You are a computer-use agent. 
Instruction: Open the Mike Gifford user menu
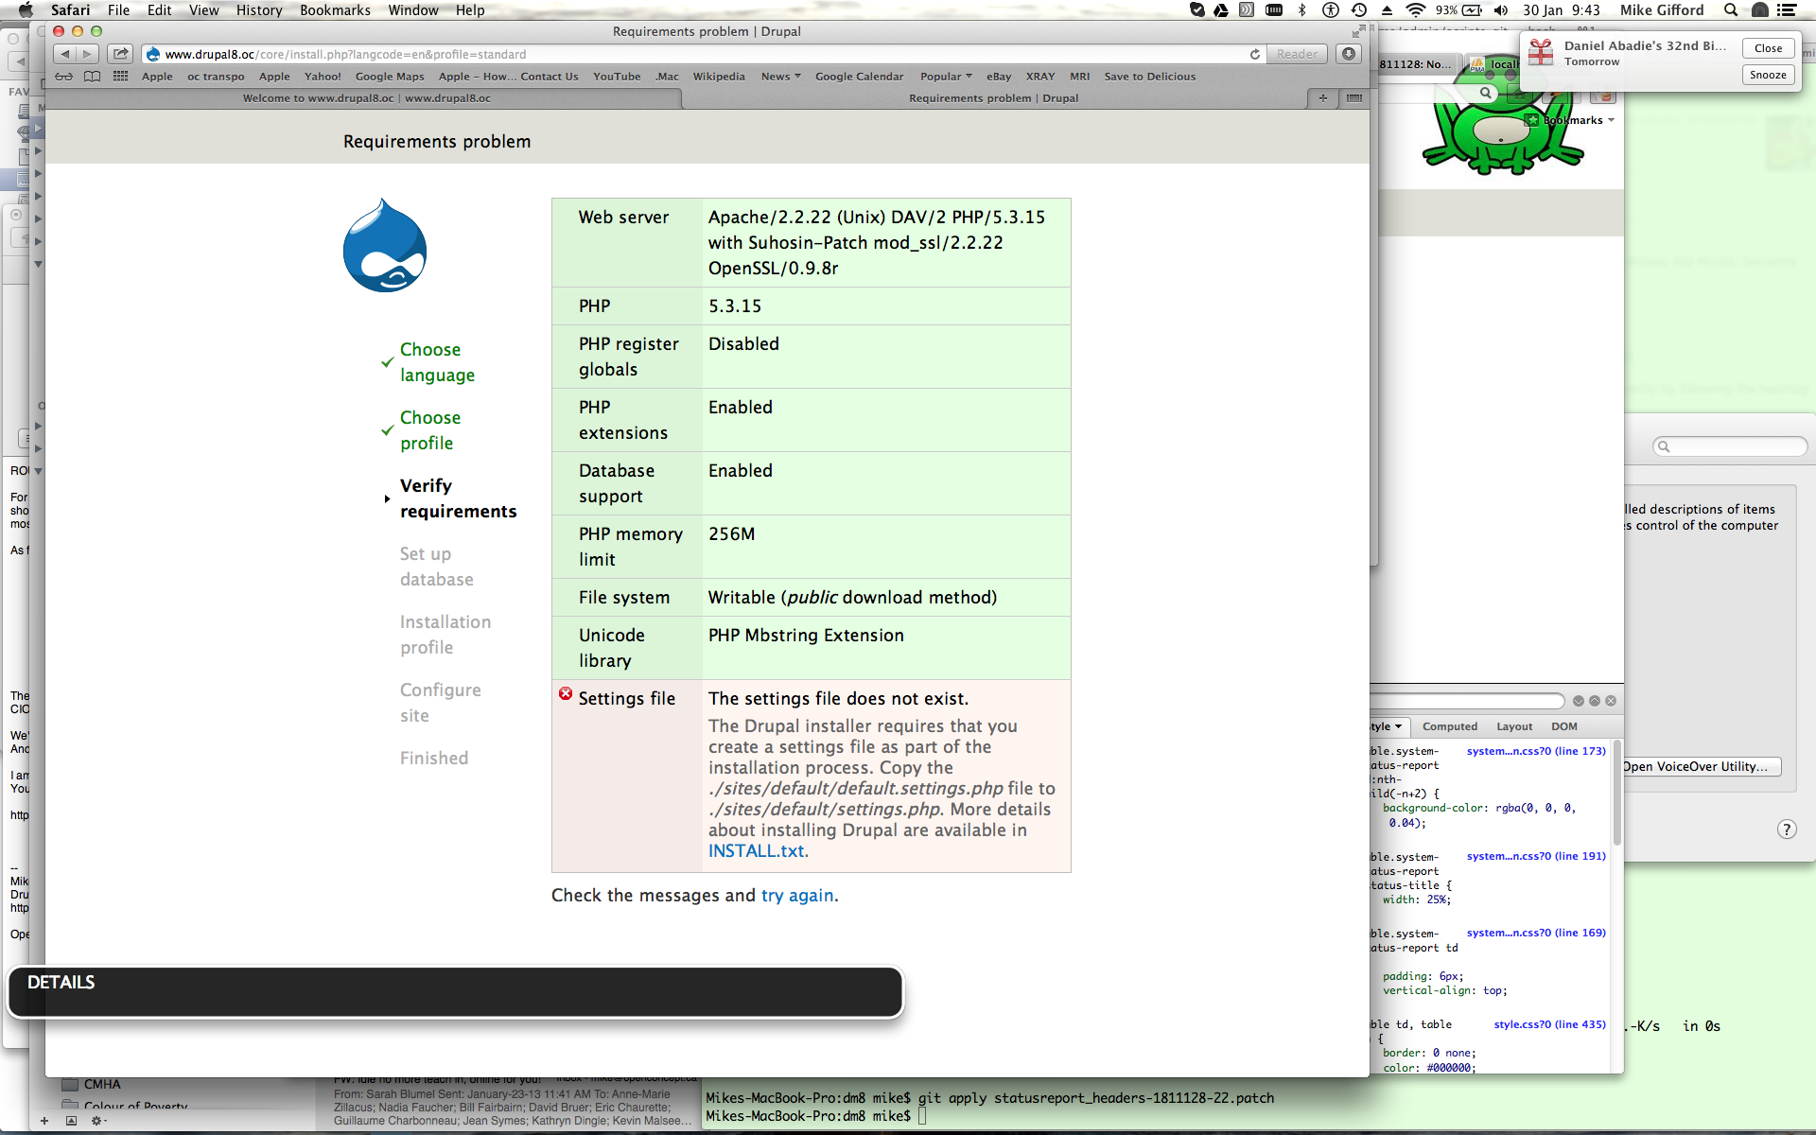pos(1662,10)
